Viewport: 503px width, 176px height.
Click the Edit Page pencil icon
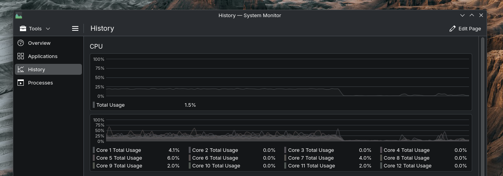click(452, 29)
